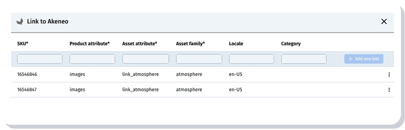Open the options menu for SKU 16546847
The width and height of the screenshot is (405, 130).
click(x=389, y=90)
